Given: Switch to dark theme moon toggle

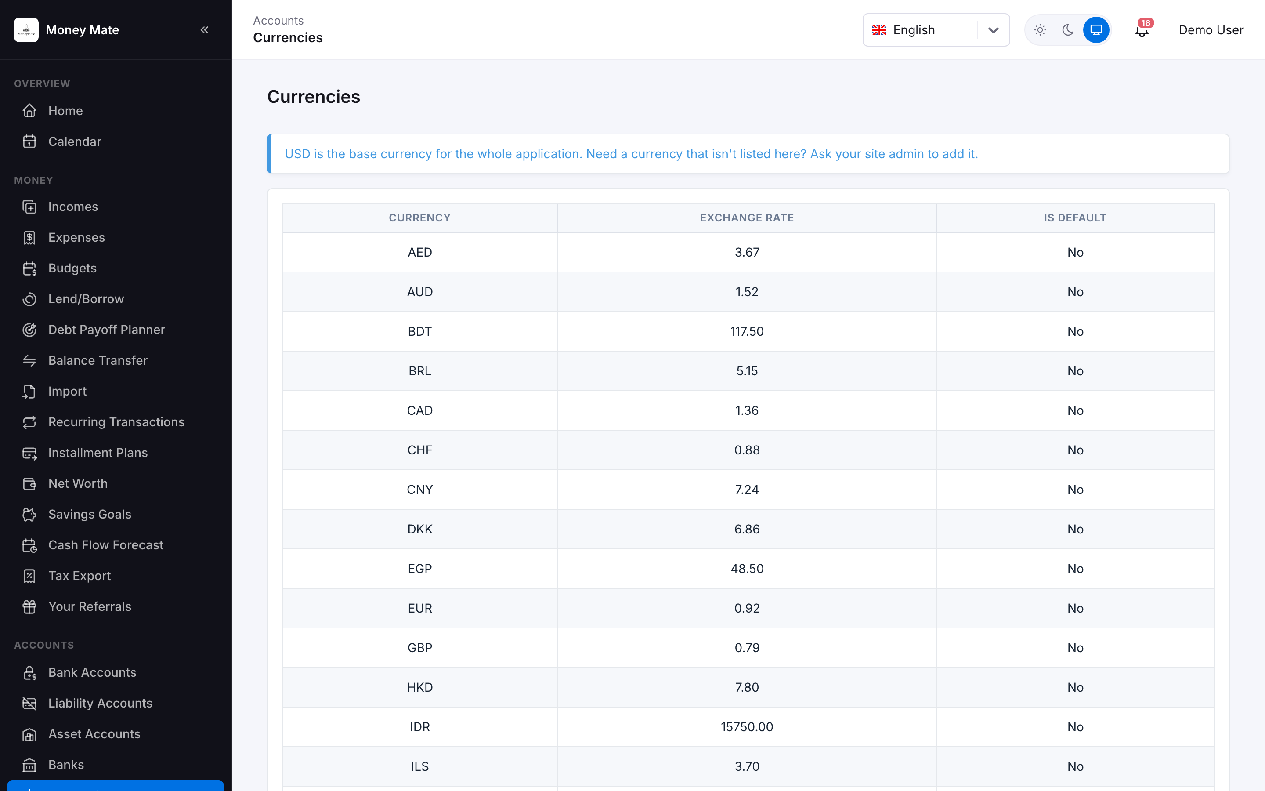Looking at the screenshot, I should [1068, 30].
